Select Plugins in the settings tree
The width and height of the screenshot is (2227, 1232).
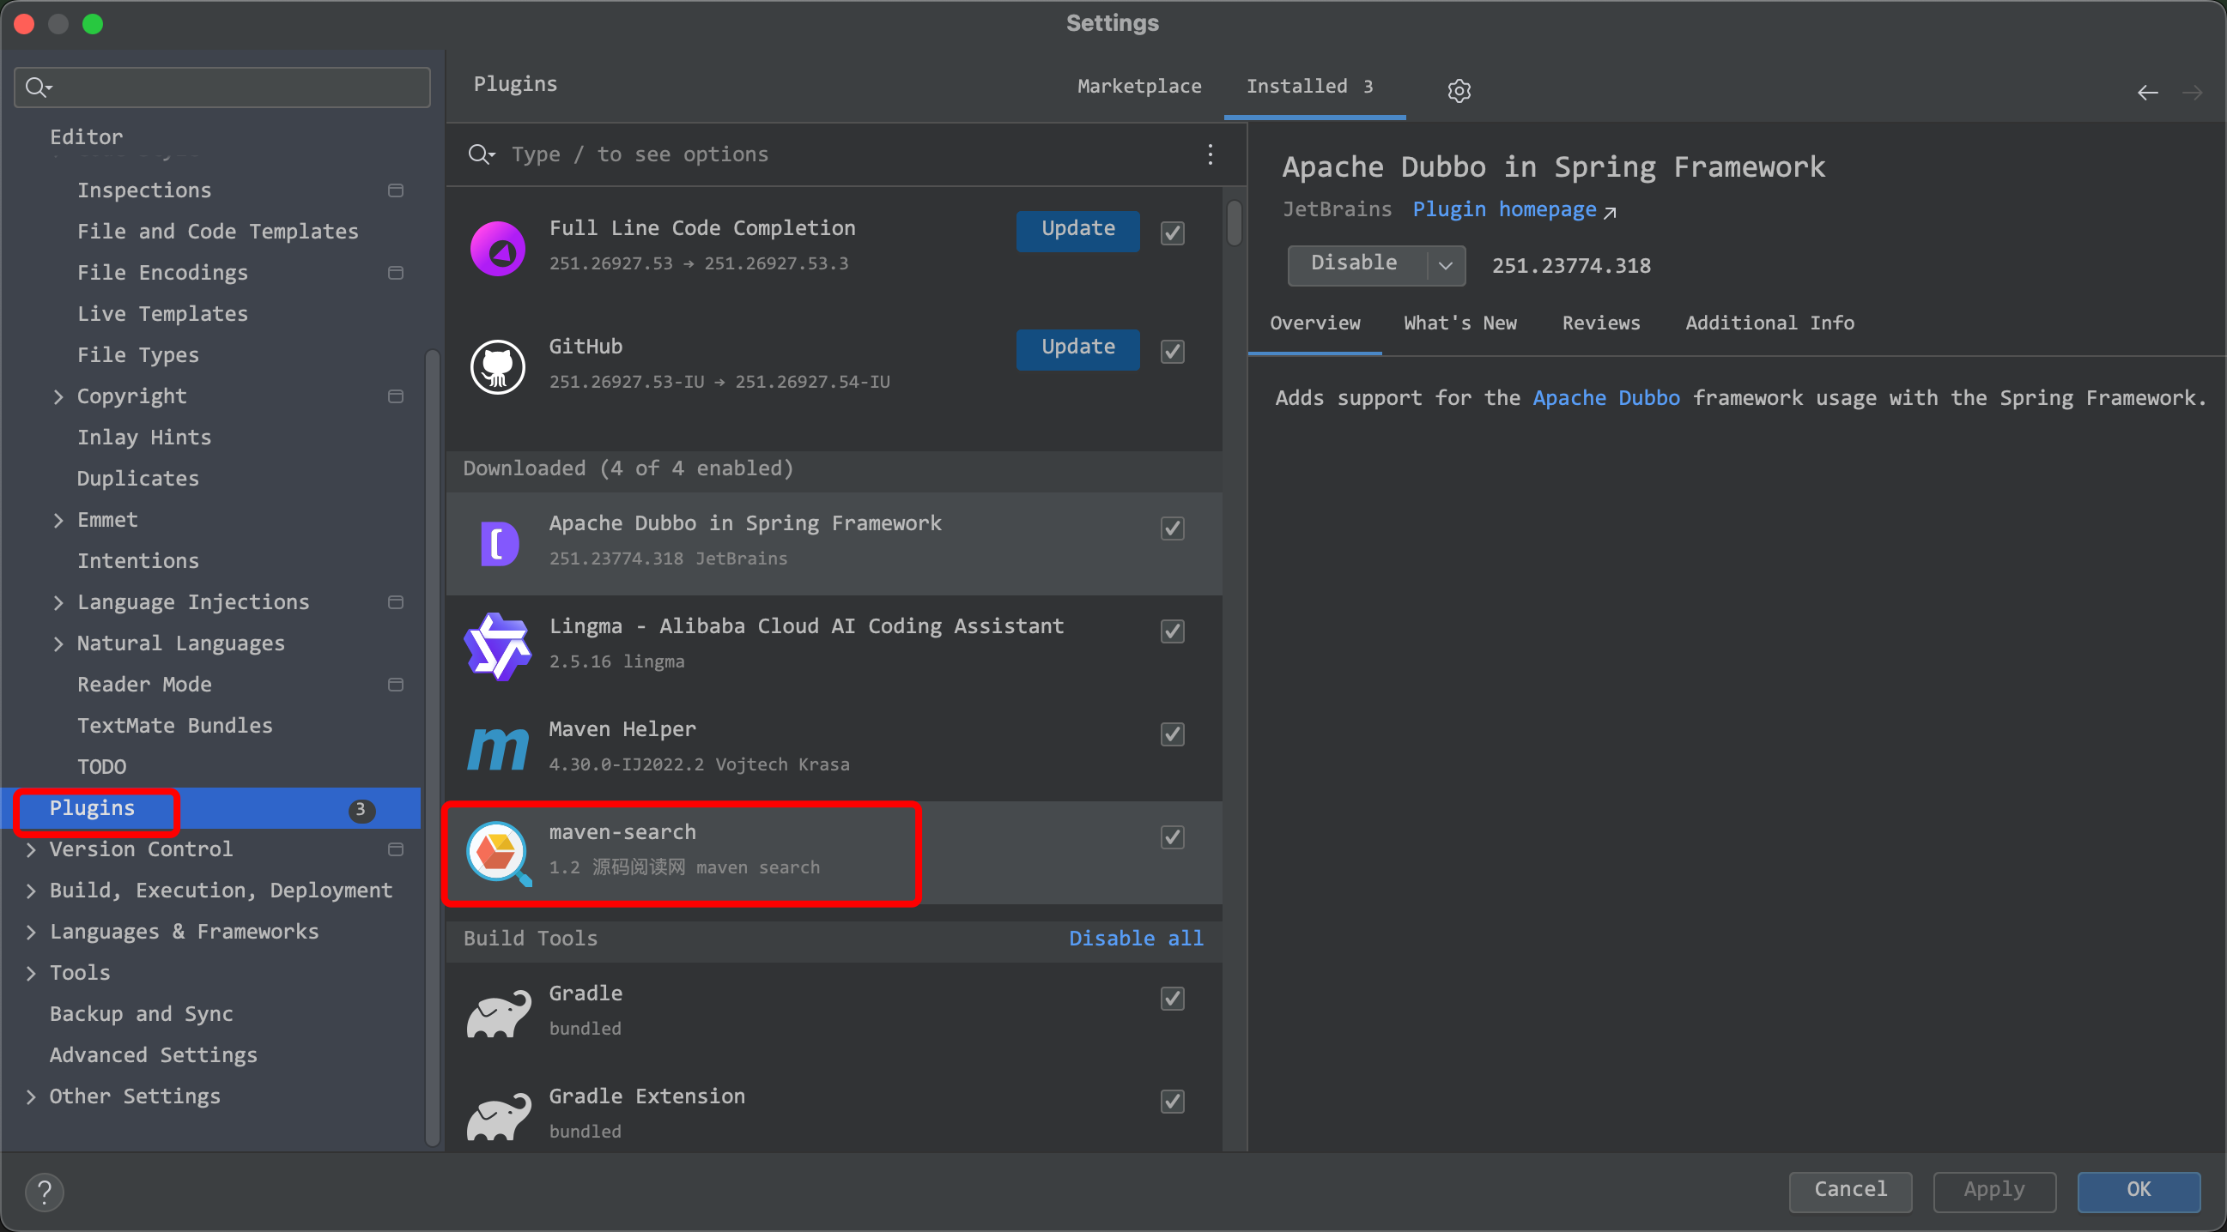pos(212,809)
